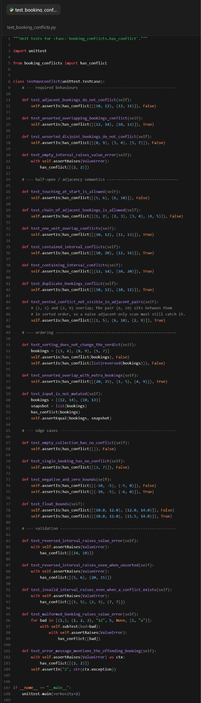Click 'from booking_conflicts import has_conflict' line
The image size is (201, 703).
coord(60,63)
